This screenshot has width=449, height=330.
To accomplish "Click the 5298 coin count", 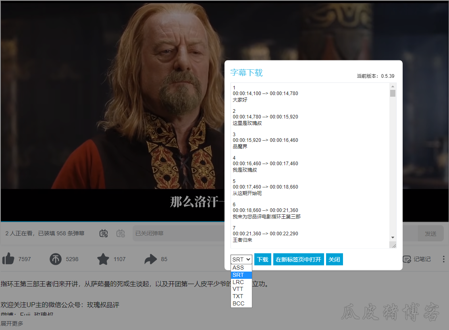I will (72, 259).
